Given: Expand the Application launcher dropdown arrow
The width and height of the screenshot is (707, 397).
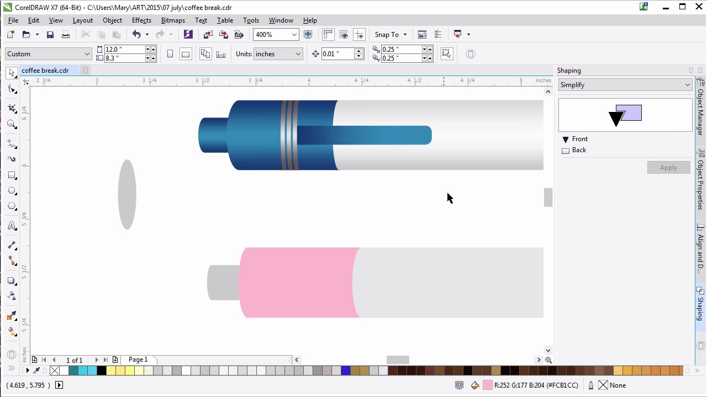Looking at the screenshot, I should (x=468, y=34).
